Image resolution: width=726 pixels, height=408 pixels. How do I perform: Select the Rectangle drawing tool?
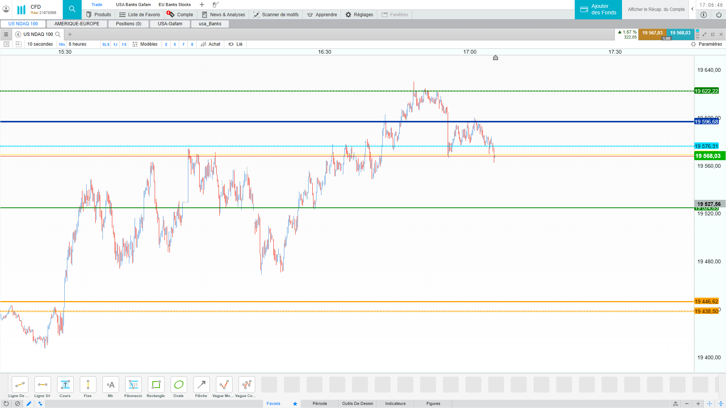156,385
